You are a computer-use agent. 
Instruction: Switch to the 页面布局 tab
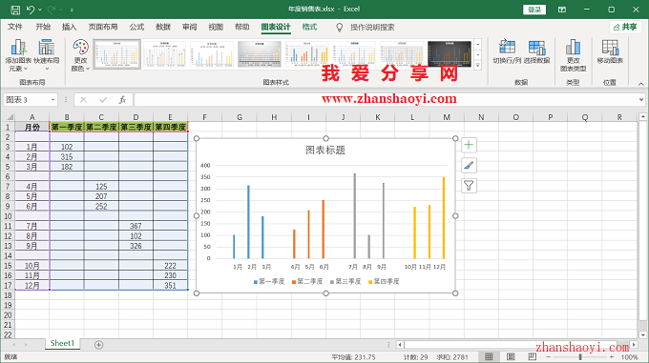103,27
